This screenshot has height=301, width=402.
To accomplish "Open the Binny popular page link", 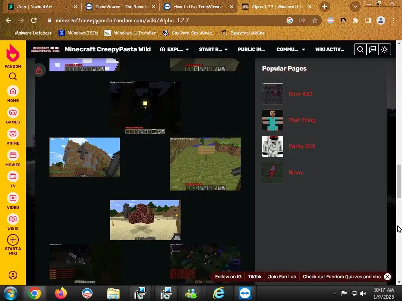I will tap(296, 173).
